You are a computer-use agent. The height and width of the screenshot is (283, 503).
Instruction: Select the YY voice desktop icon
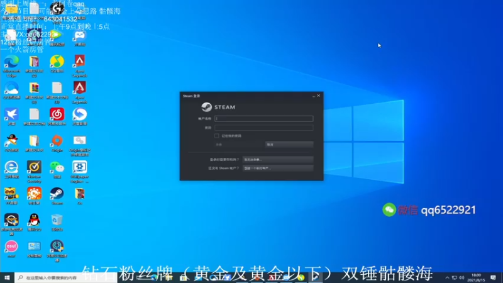[11, 196]
